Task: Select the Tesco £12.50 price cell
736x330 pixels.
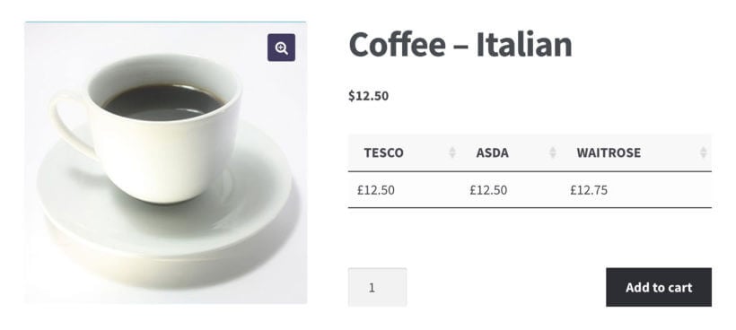Action: [404, 190]
